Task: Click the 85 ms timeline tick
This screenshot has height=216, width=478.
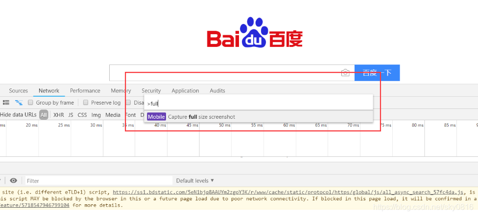Action: pos(450,125)
